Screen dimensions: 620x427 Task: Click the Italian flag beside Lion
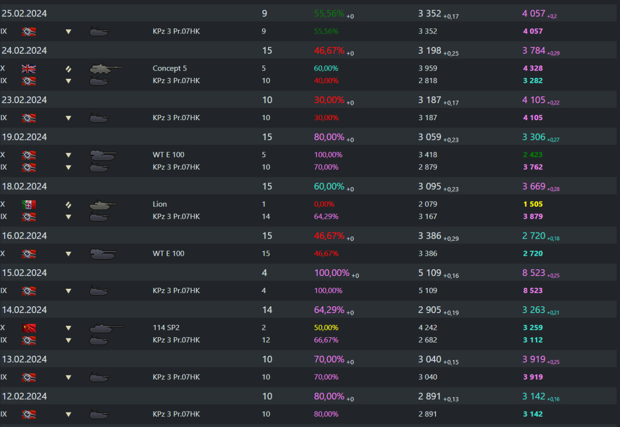click(x=28, y=204)
